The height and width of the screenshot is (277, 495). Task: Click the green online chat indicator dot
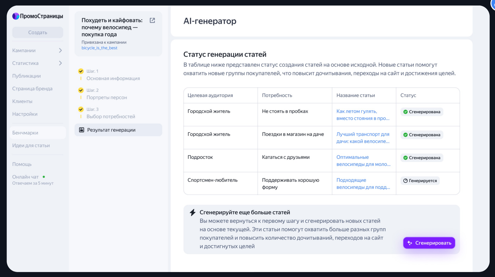point(44,177)
